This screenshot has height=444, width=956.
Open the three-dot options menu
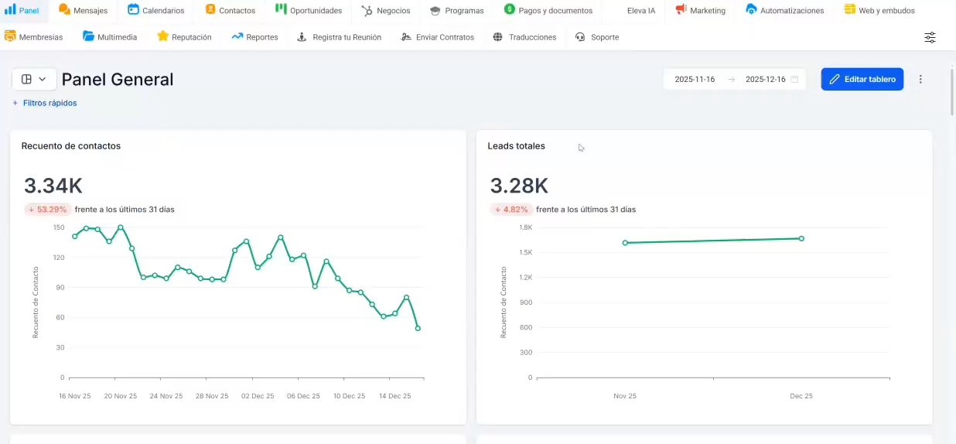click(x=920, y=79)
